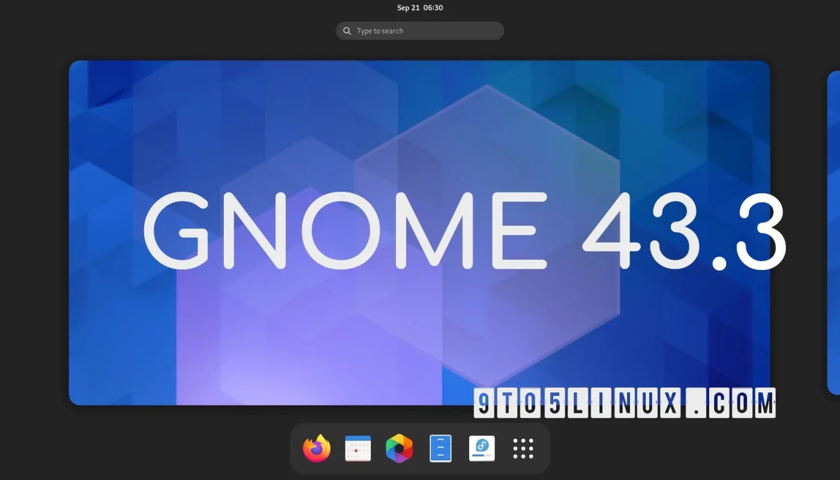The height and width of the screenshot is (480, 840).
Task: Select the main workspace thumbnail
Action: (x=419, y=233)
